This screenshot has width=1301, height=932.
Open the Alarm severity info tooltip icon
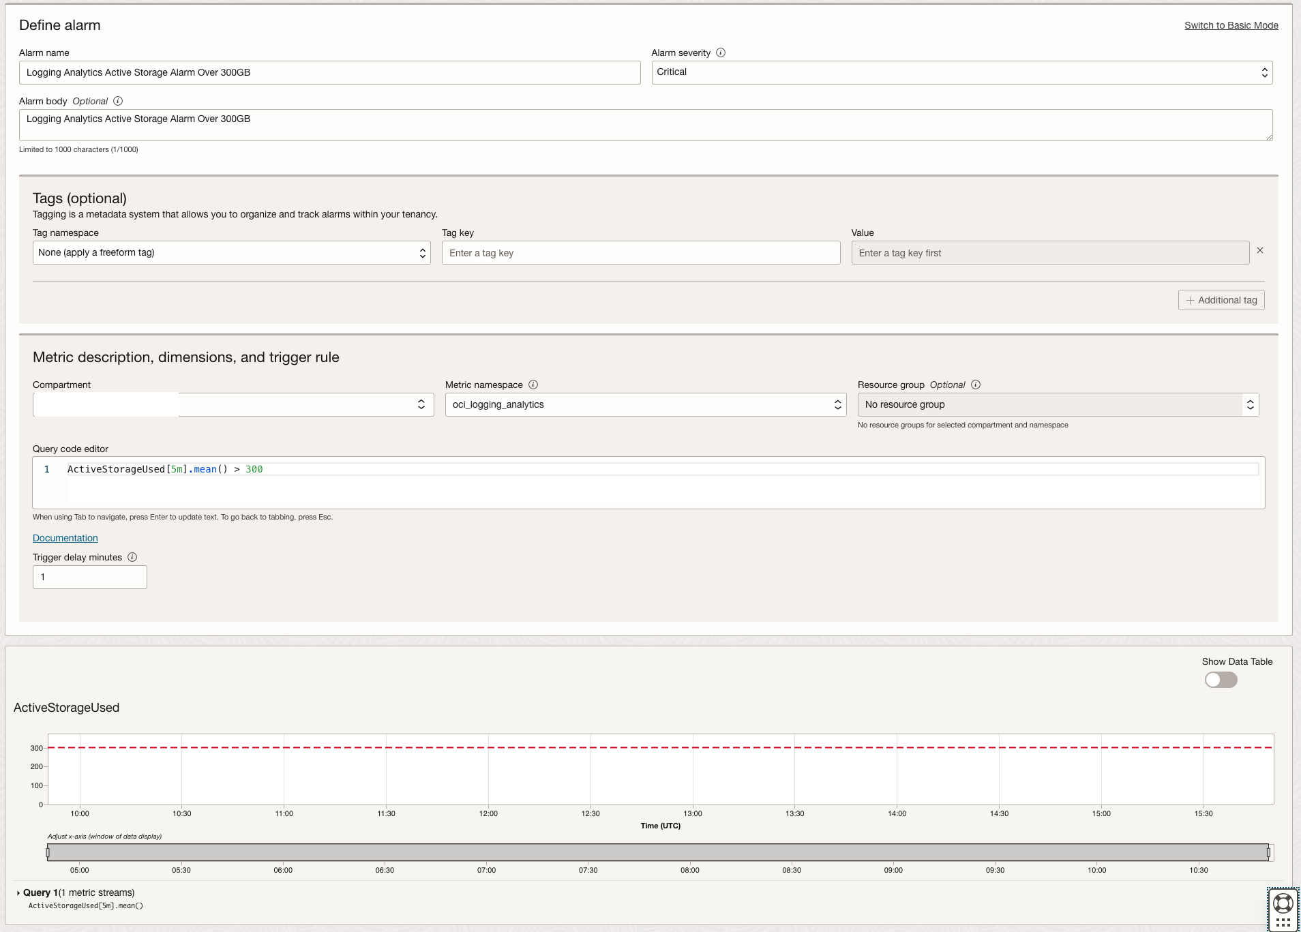click(722, 52)
